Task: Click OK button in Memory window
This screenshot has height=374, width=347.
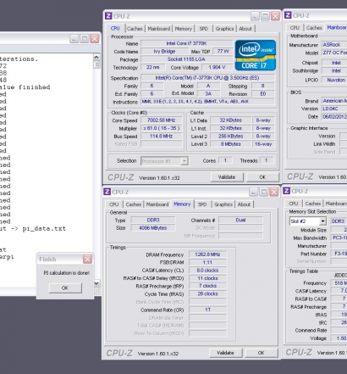Action: [262, 353]
